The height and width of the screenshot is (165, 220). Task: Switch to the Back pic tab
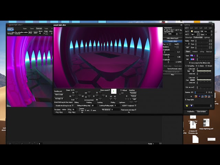pyautogui.click(x=209, y=52)
